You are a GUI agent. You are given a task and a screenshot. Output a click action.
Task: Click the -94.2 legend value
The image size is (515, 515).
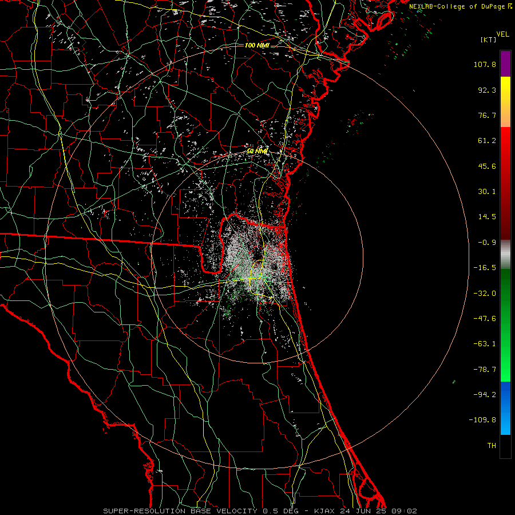[x=485, y=395]
